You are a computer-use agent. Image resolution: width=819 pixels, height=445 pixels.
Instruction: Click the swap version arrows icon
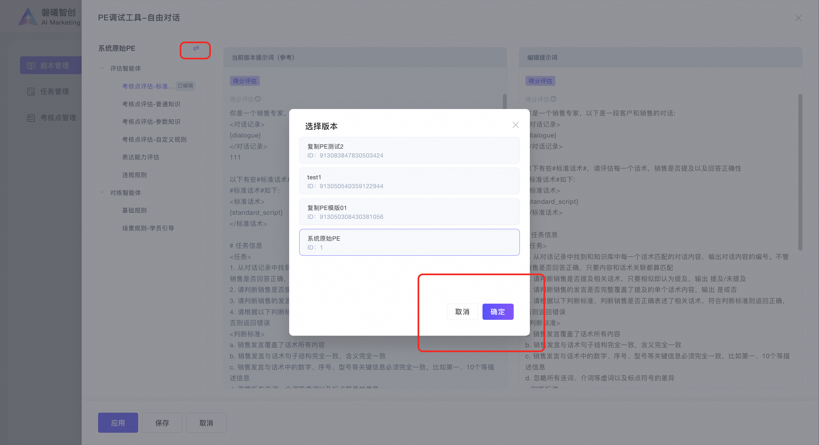pos(196,49)
